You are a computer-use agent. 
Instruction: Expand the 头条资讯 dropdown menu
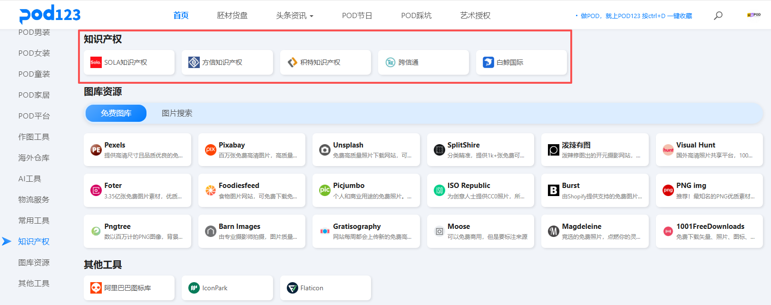tap(294, 16)
